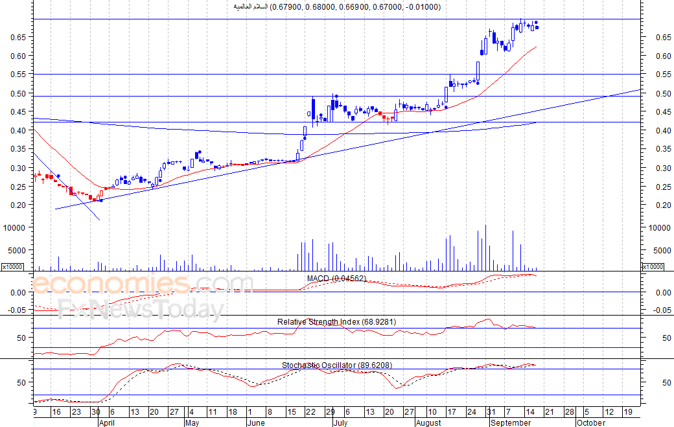This screenshot has width=674, height=427.
Task: Click date label 23 on the time axis
Action: pos(76,412)
